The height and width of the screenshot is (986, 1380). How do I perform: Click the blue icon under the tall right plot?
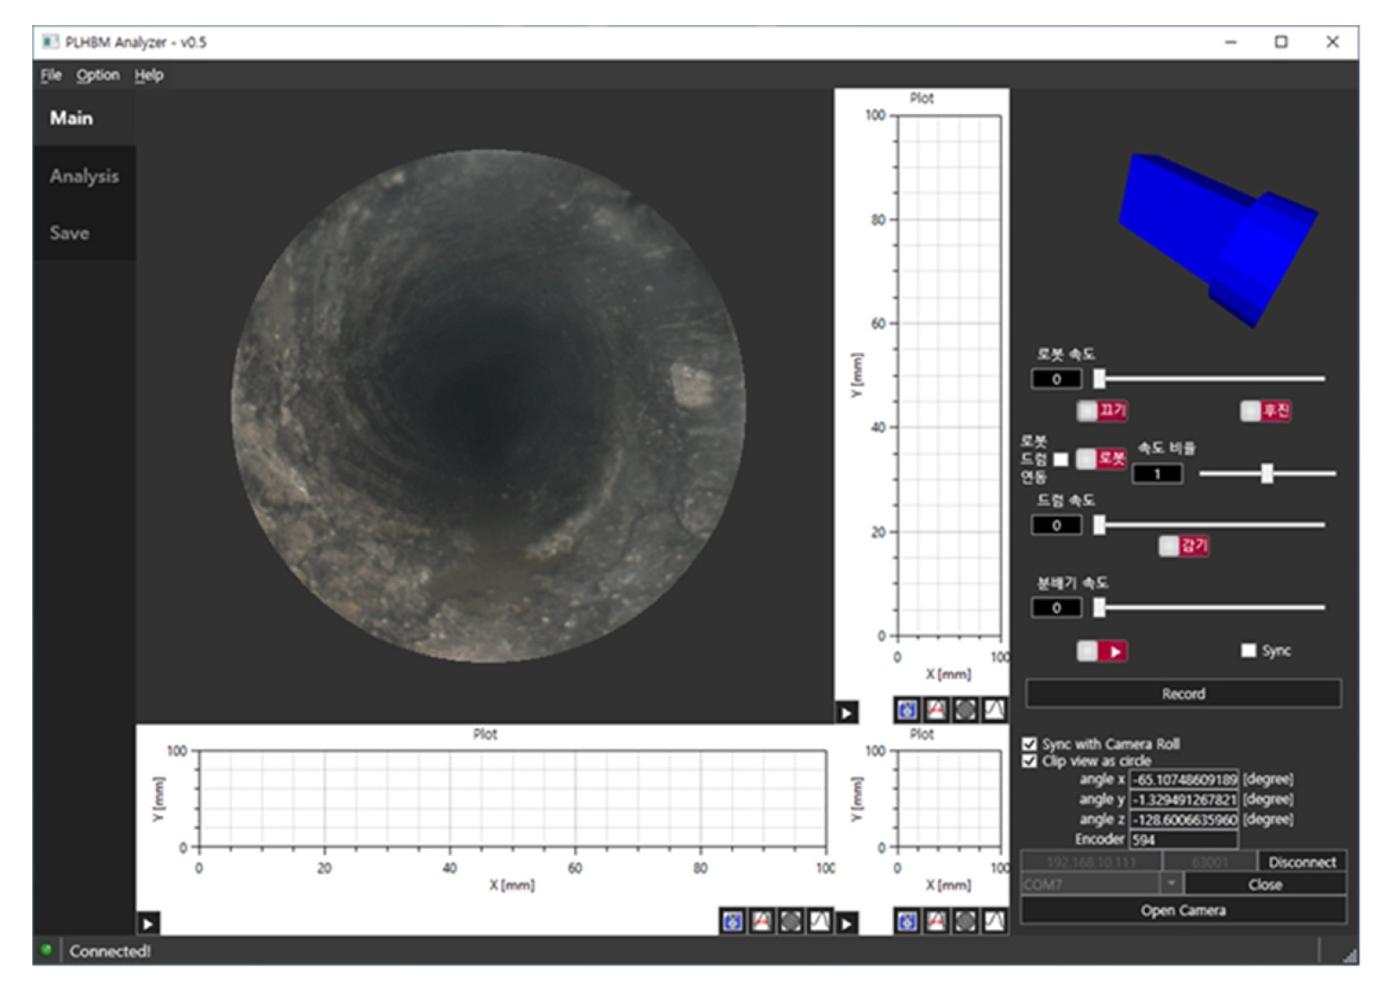tap(907, 710)
